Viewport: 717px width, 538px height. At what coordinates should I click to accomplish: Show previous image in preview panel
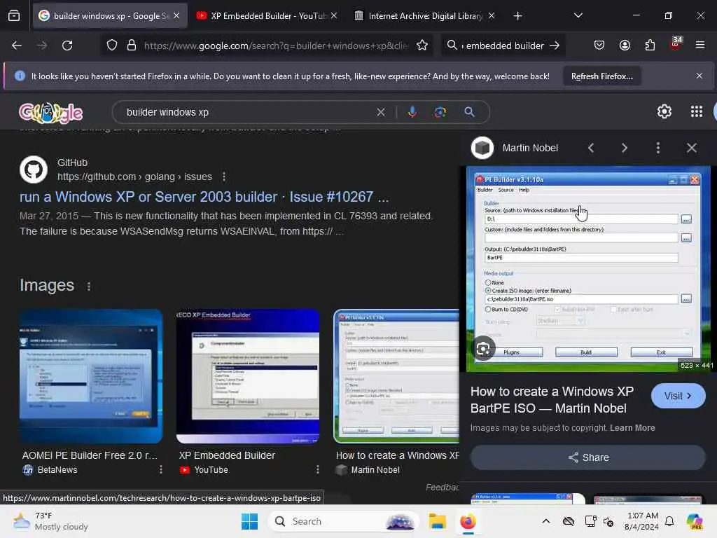(591, 148)
